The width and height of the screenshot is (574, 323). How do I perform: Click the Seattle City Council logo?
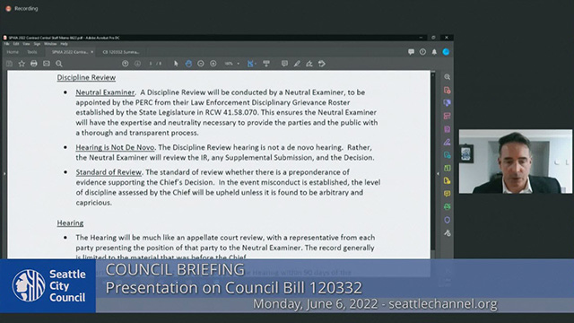point(48,286)
